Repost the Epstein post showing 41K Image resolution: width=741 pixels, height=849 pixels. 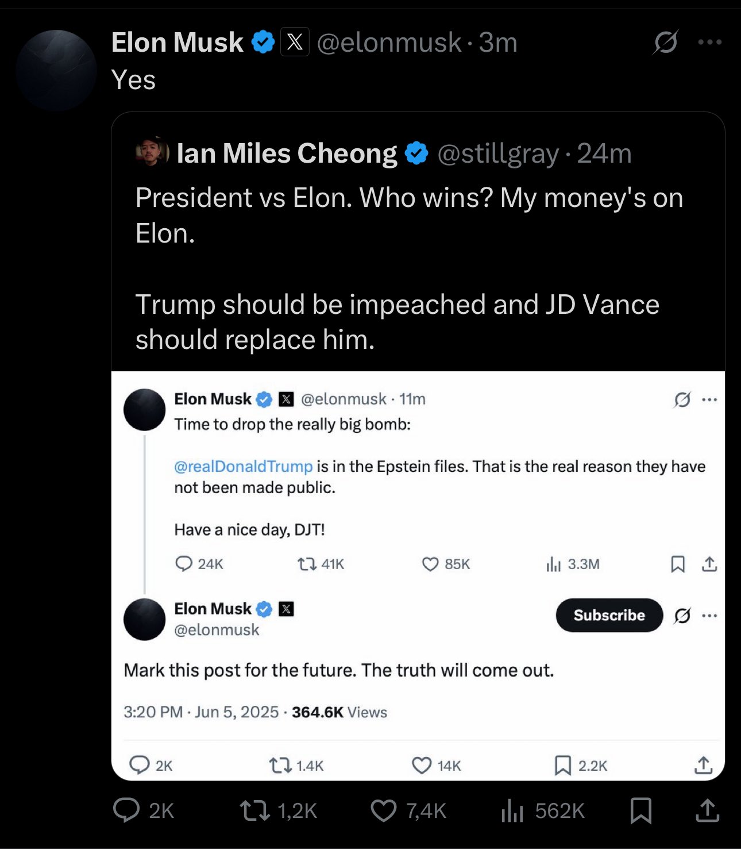click(x=307, y=564)
